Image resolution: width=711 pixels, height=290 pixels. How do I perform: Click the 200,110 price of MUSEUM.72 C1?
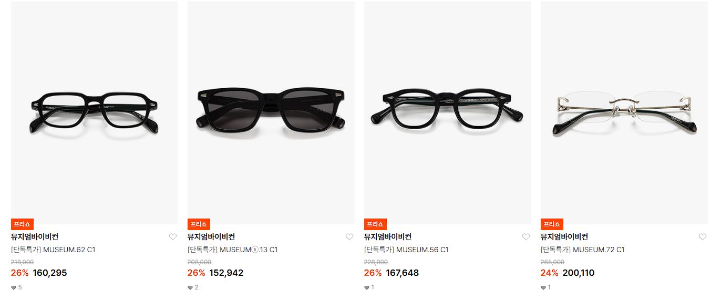[x=579, y=273]
